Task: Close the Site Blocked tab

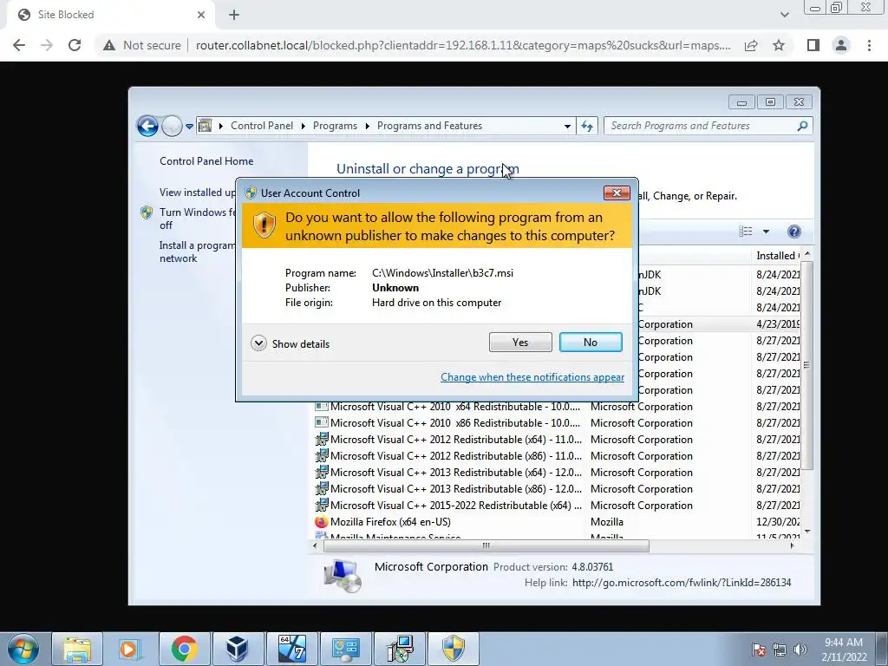Action: pos(200,16)
